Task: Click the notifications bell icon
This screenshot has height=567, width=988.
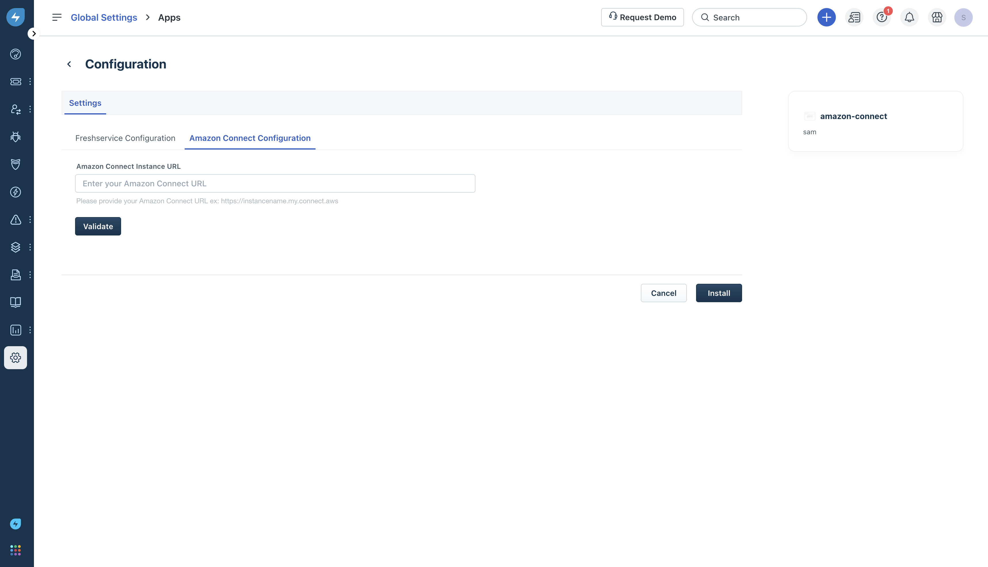Action: [909, 18]
